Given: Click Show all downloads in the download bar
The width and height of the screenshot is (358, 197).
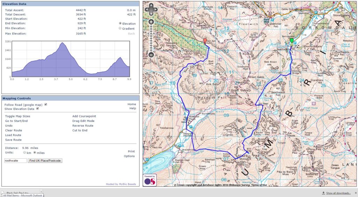Looking at the screenshot, I should point(338,193).
